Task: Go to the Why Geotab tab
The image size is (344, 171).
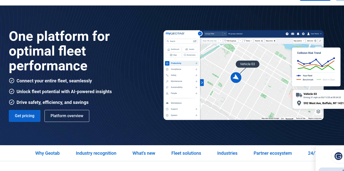Action: pyautogui.click(x=48, y=153)
